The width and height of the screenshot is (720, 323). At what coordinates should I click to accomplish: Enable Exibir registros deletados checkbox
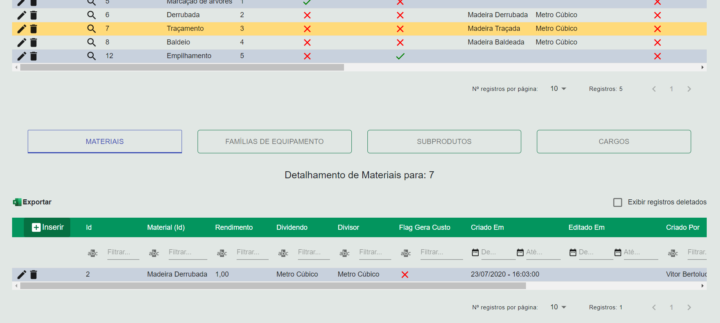(x=618, y=202)
